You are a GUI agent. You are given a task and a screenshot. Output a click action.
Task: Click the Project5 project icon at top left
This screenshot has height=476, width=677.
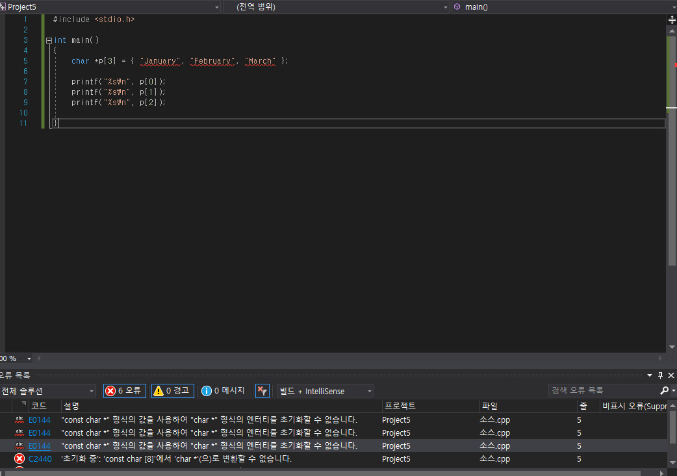(x=3, y=6)
